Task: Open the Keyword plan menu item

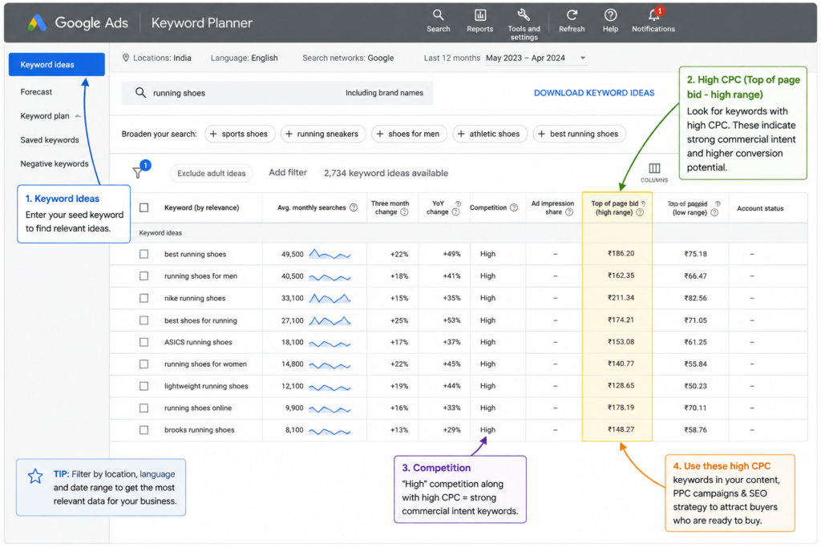Action: (x=45, y=116)
